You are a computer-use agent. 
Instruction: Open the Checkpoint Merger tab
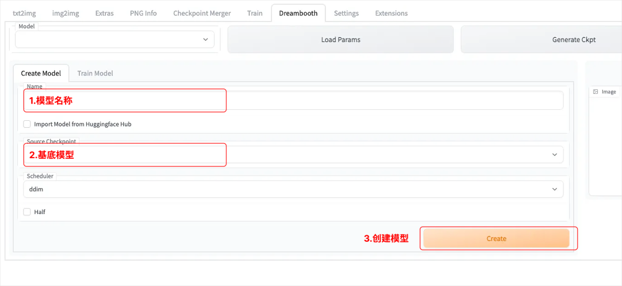pos(202,13)
